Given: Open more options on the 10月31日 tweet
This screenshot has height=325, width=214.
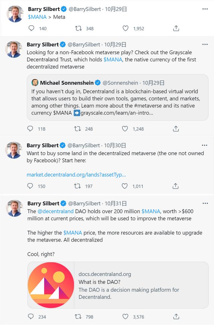Looking at the screenshot, I should coord(205,203).
